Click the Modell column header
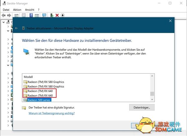This screenshot has height=136, width=187. (x=28, y=77)
